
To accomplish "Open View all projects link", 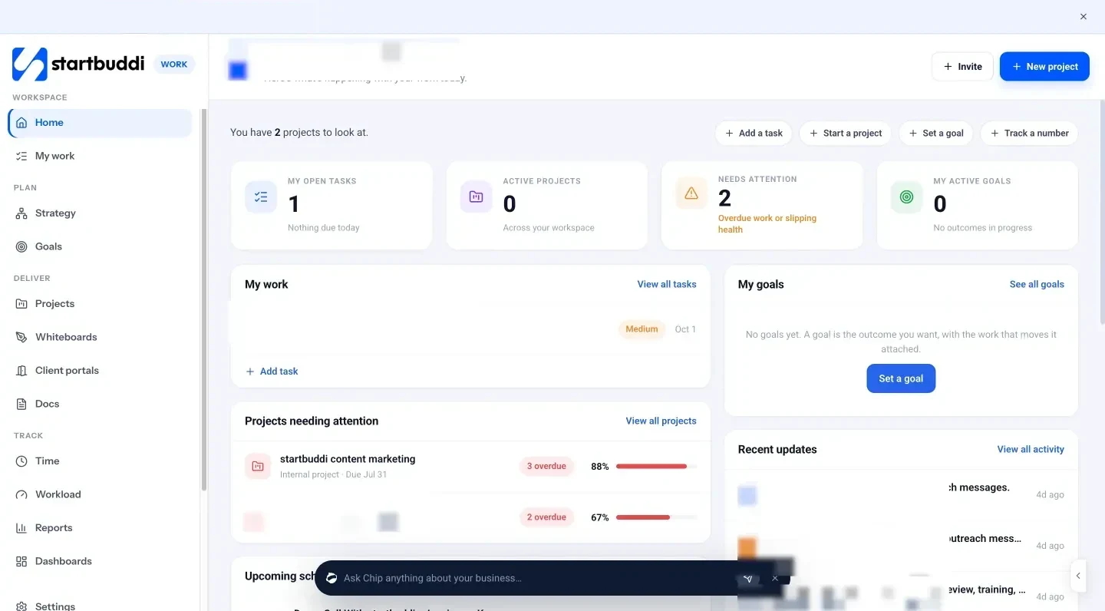I will [x=661, y=421].
